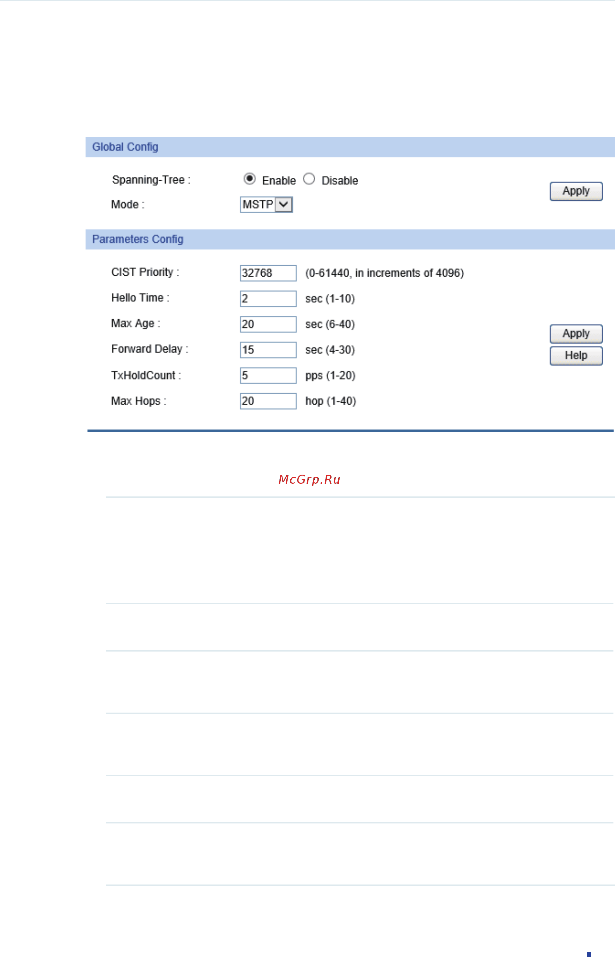
Task: Click the 'Spanning-Tree :' label
Action: pos(151,180)
